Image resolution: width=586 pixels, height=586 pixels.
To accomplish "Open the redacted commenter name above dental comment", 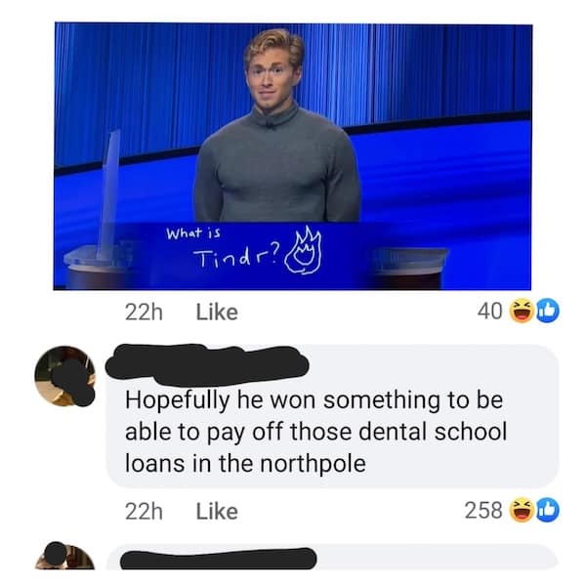I will tap(207, 364).
